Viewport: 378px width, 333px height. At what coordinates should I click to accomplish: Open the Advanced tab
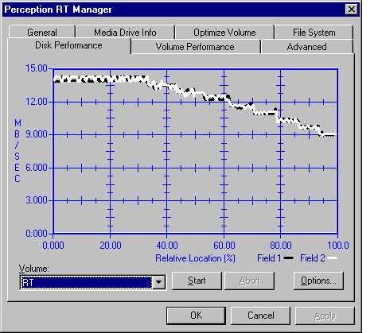[307, 47]
